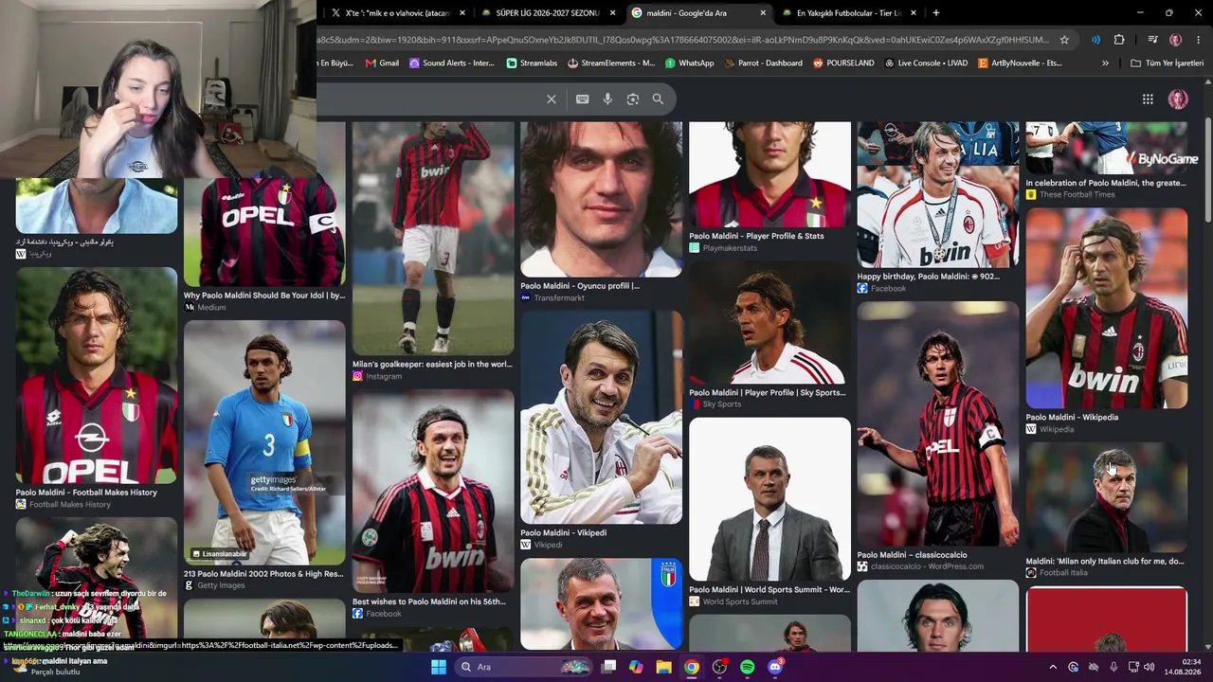Clear the Google search box text

(x=552, y=99)
